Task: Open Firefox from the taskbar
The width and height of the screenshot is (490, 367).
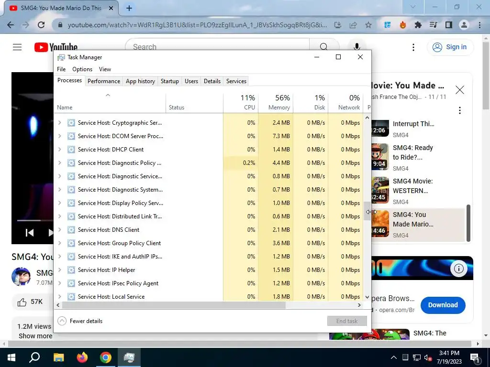Action: (x=82, y=357)
